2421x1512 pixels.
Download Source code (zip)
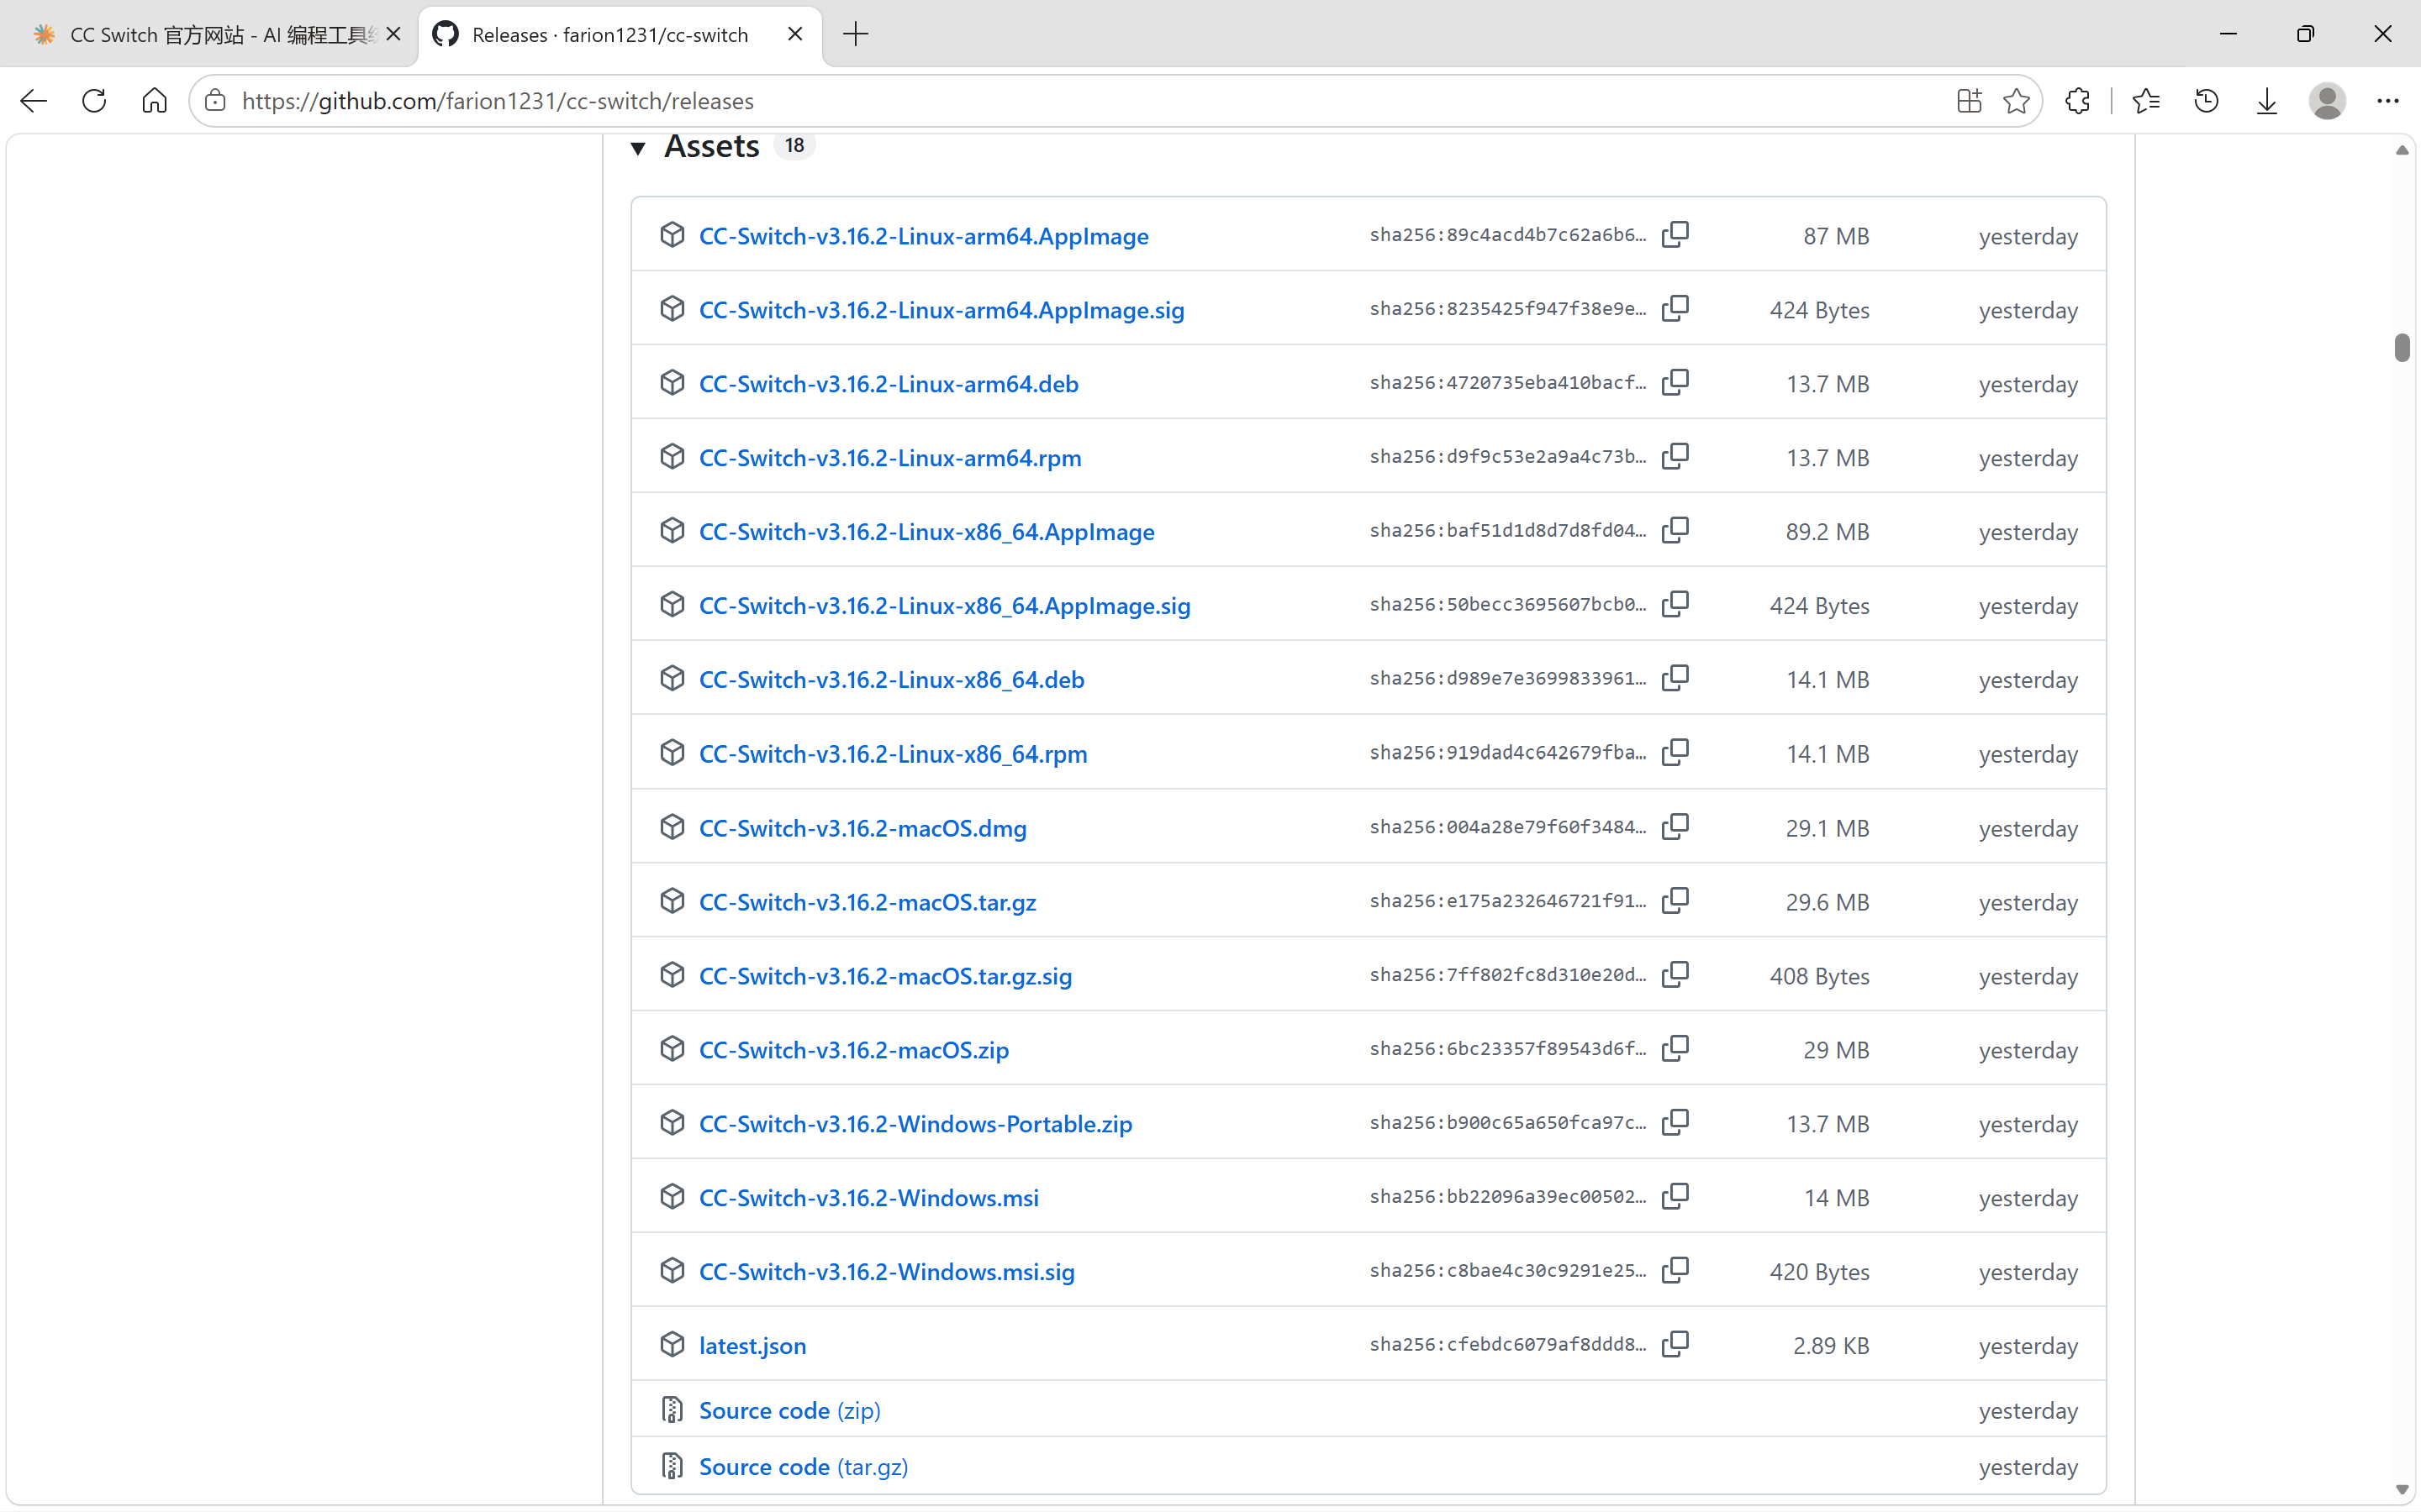tap(789, 1411)
